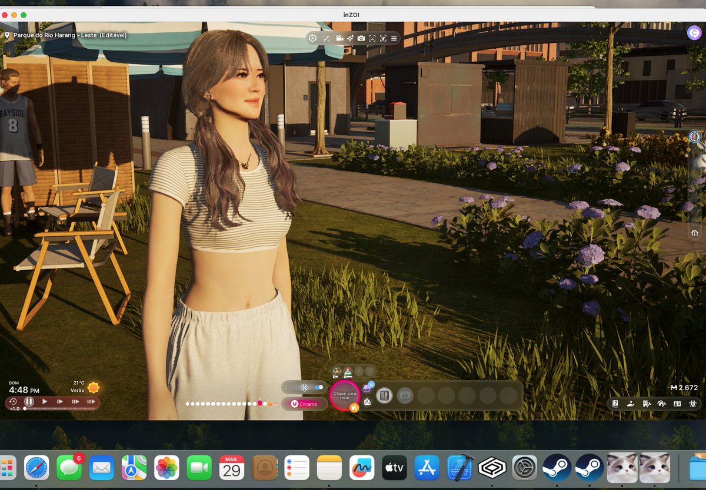Open the relationships two-people icon
This screenshot has width=706, height=490.
692,404
